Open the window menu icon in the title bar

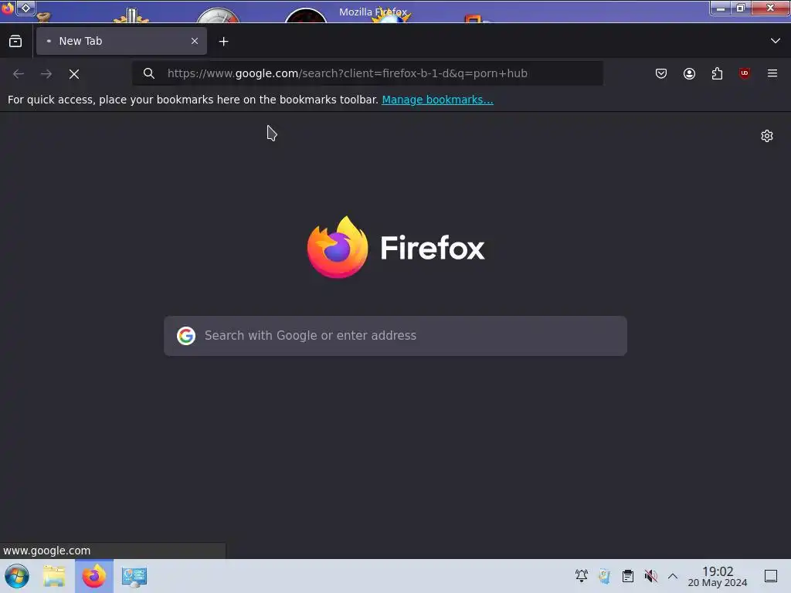coord(8,8)
